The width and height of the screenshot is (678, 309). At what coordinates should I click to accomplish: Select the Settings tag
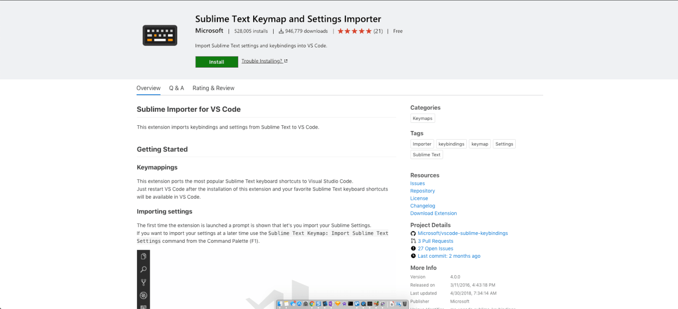point(504,144)
